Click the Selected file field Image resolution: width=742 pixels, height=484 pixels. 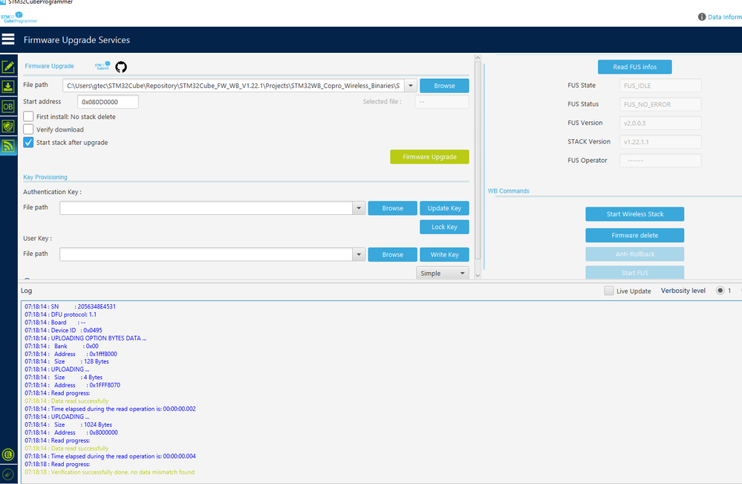click(x=442, y=102)
